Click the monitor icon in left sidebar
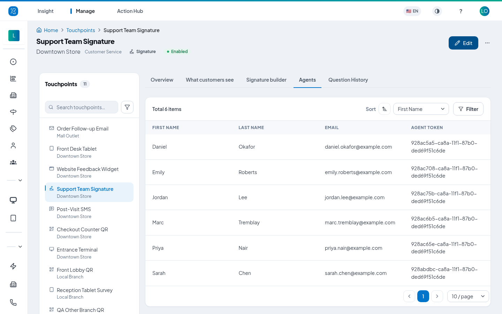 (13, 200)
